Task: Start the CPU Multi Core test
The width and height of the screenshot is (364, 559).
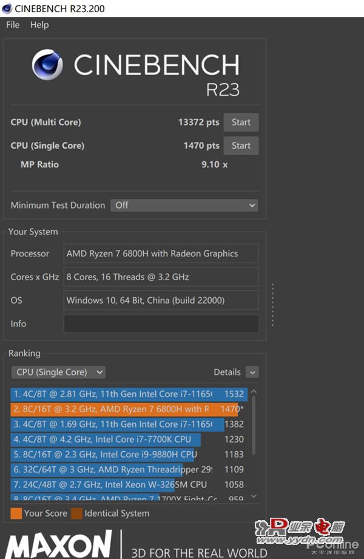Action: pyautogui.click(x=241, y=122)
